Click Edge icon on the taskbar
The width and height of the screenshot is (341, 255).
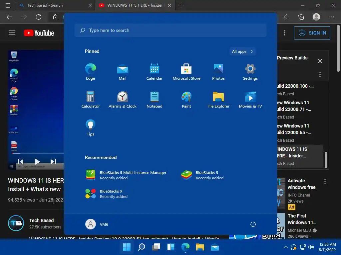[x=185, y=247]
